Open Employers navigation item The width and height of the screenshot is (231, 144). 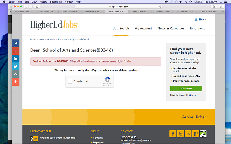[x=198, y=28]
